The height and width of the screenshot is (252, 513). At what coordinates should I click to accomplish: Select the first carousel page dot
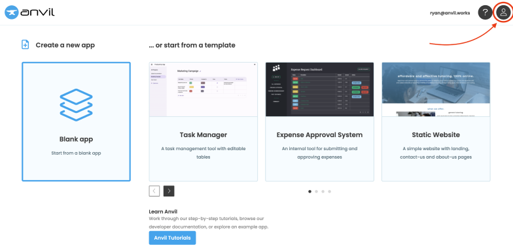tap(310, 192)
